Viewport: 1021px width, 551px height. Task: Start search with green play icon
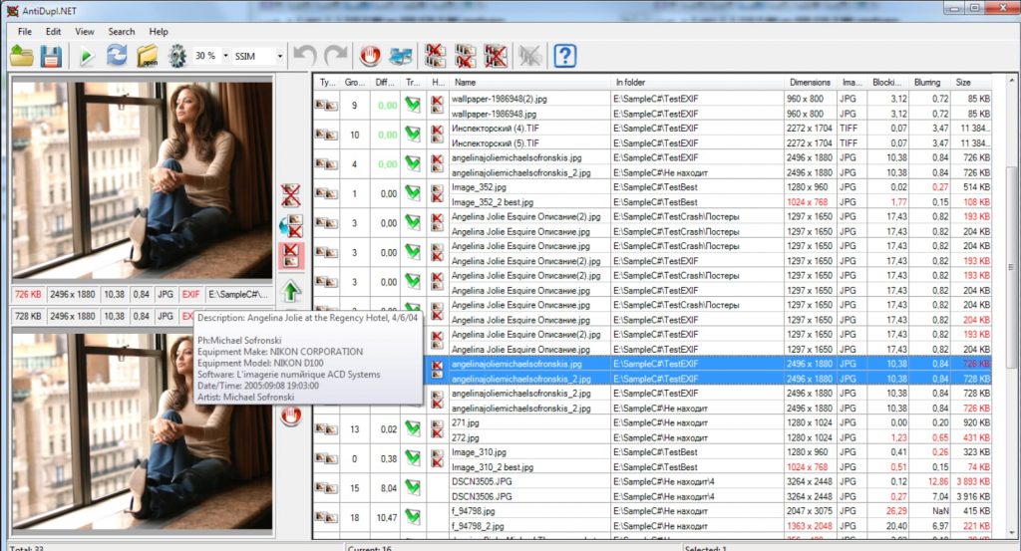[x=88, y=56]
